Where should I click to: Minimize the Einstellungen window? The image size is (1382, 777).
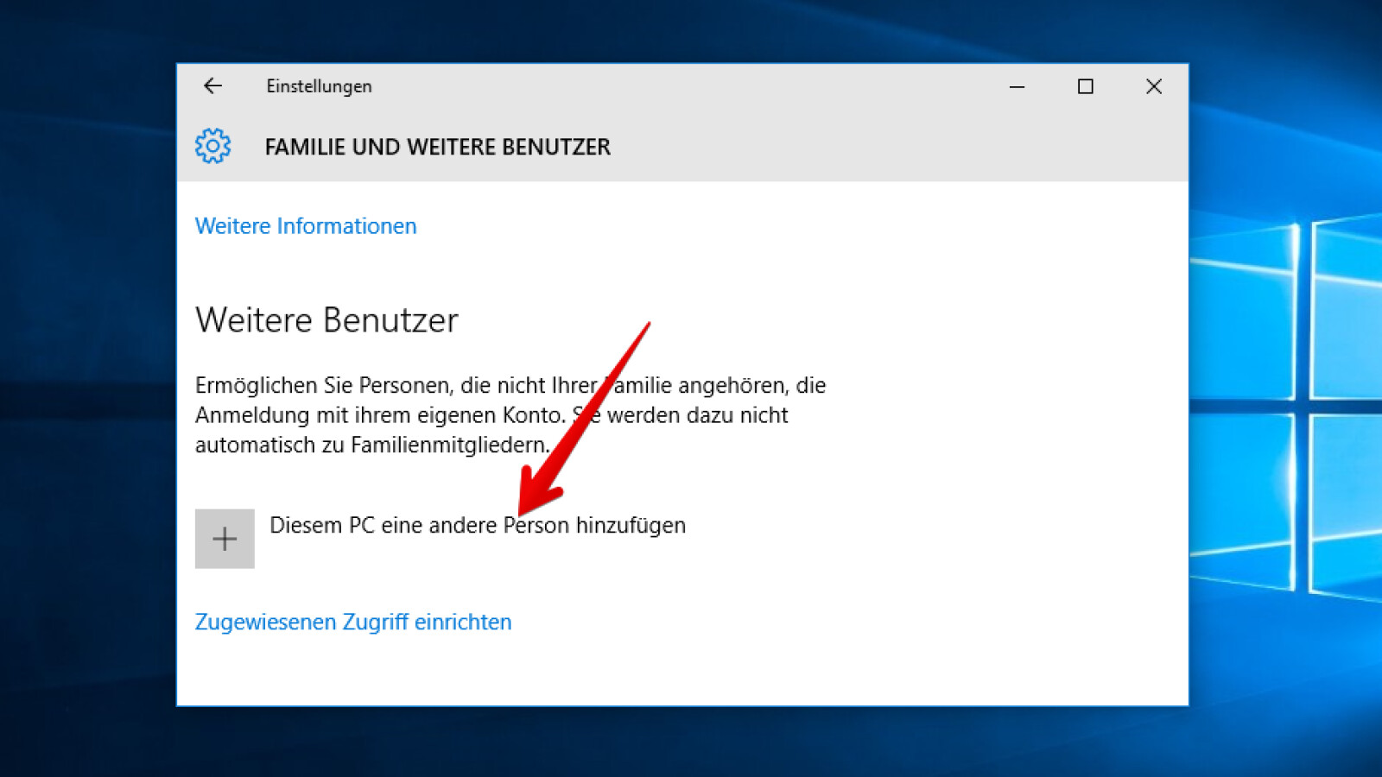pos(1017,86)
